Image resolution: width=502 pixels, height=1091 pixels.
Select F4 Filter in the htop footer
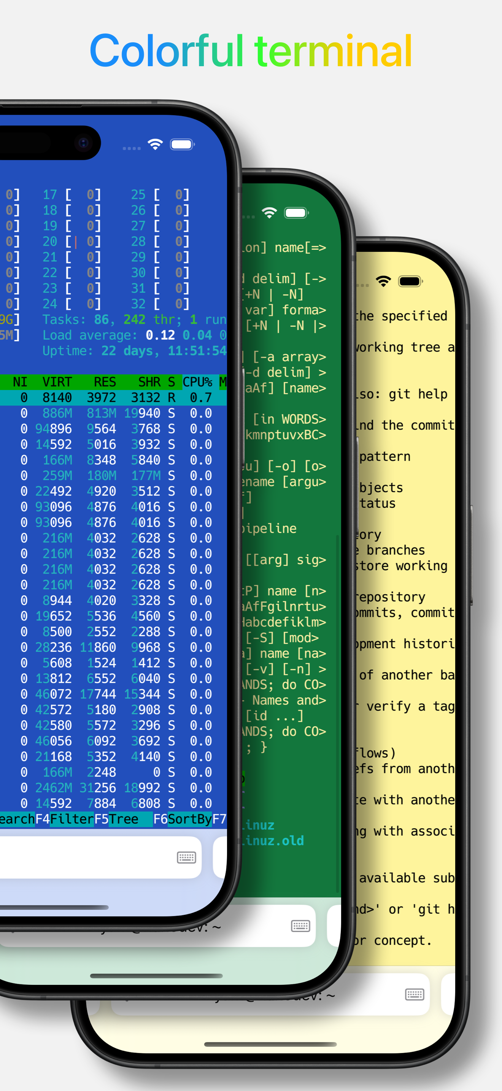[x=64, y=819]
